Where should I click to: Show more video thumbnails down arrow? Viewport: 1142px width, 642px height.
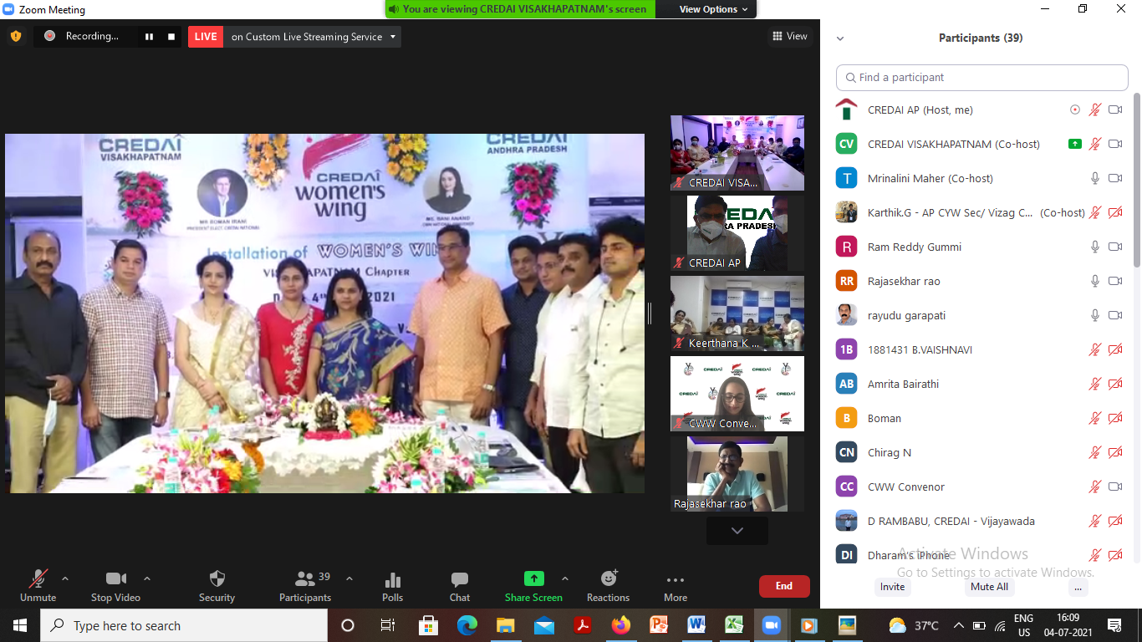[737, 531]
